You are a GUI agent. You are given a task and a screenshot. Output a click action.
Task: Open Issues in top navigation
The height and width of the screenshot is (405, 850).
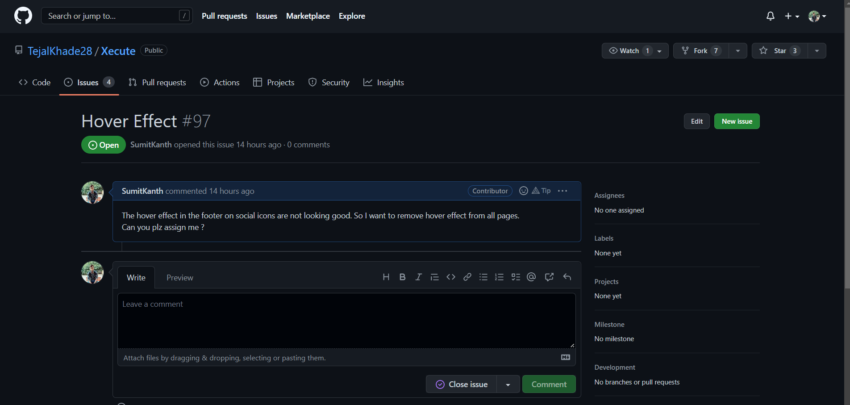coord(267,16)
